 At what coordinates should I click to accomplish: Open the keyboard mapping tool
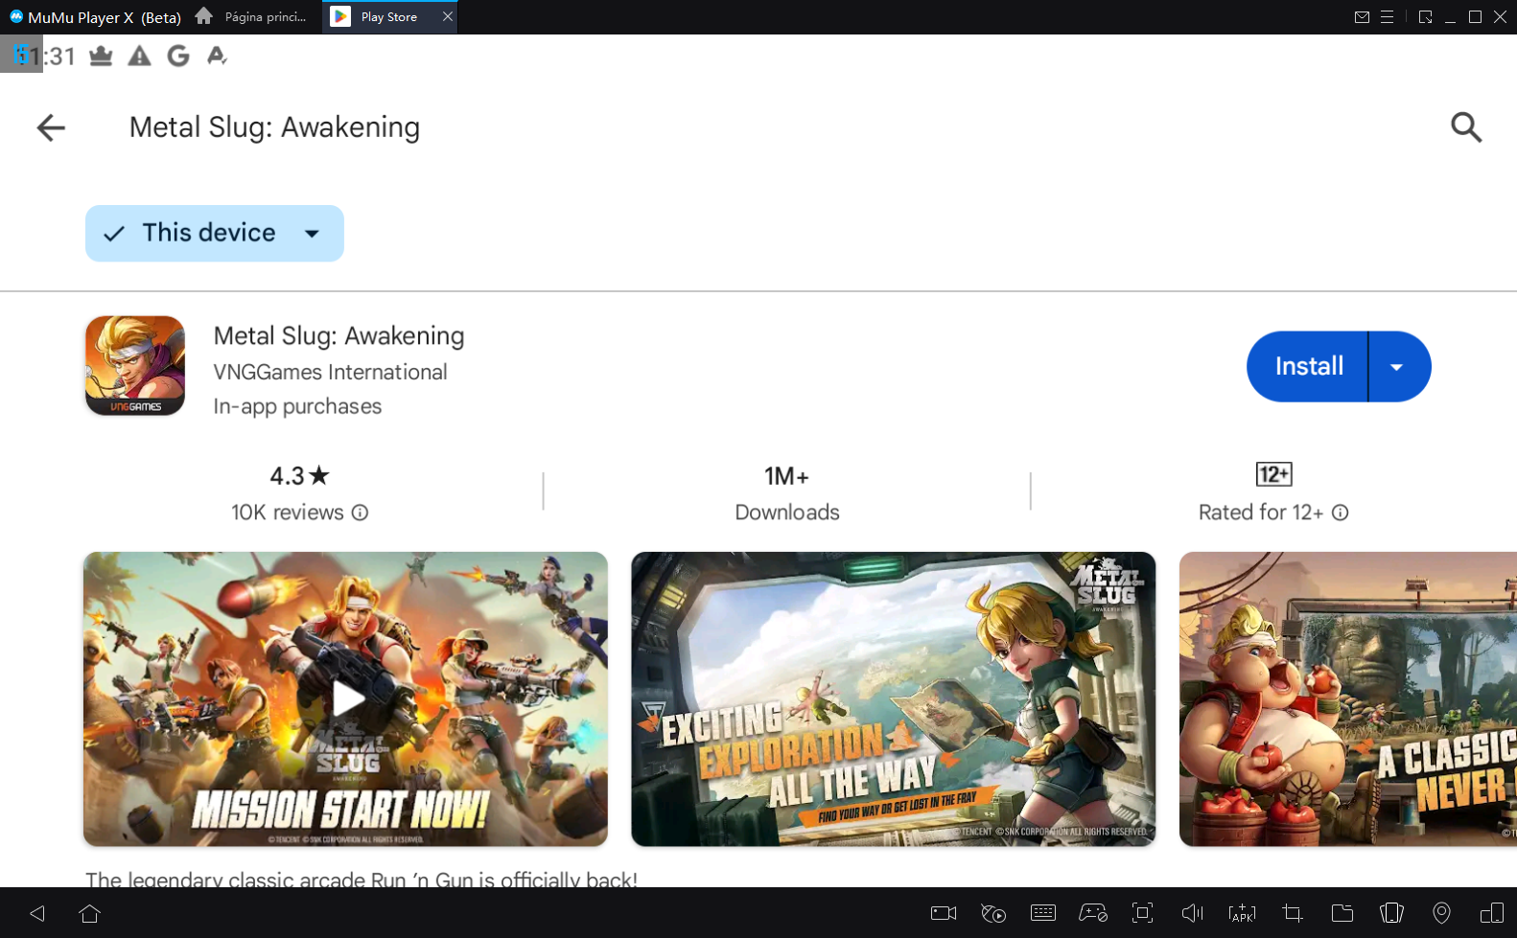[x=1043, y=913]
